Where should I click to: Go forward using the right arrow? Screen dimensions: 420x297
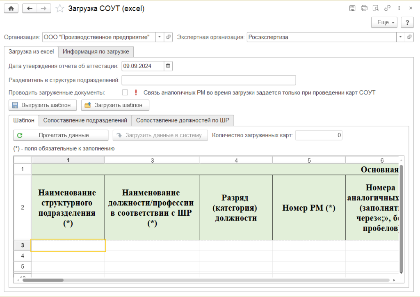coord(44,8)
